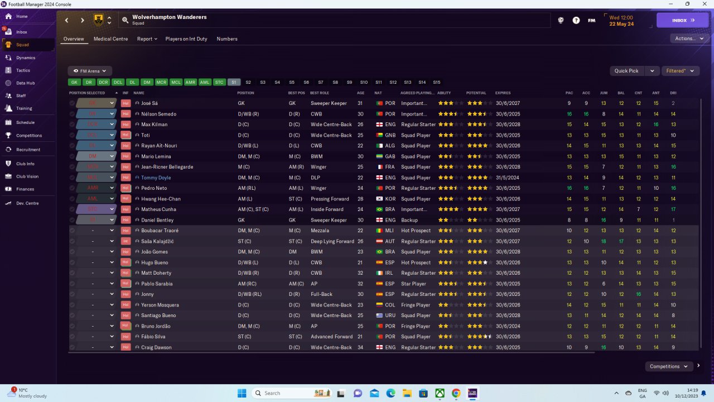Viewport: 714px width, 402px height.
Task: Expand the Report dropdown menu
Action: point(147,39)
